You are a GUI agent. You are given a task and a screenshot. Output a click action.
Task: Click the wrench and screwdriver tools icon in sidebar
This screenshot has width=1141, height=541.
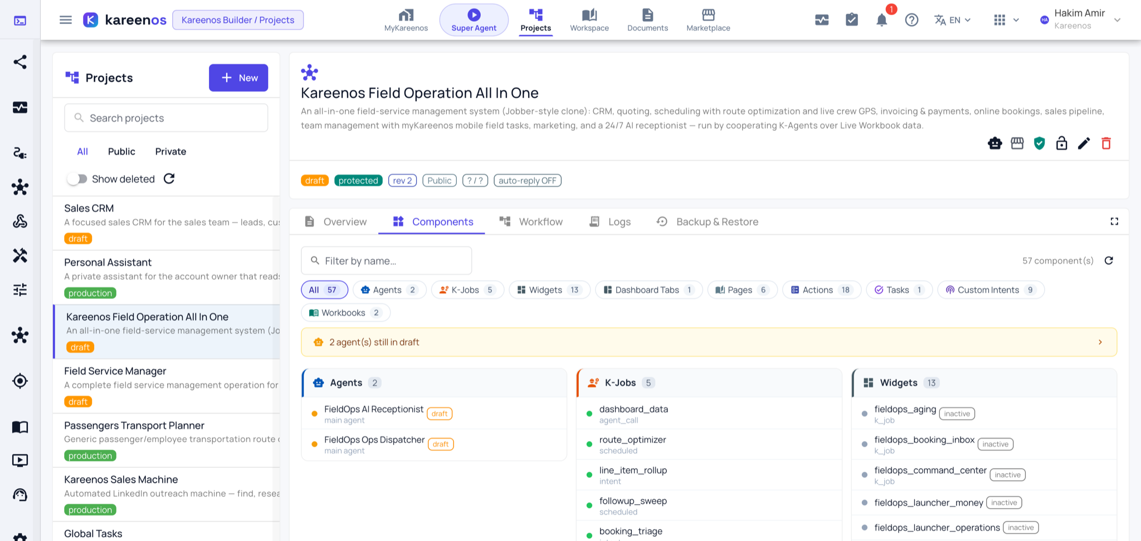coord(20,255)
